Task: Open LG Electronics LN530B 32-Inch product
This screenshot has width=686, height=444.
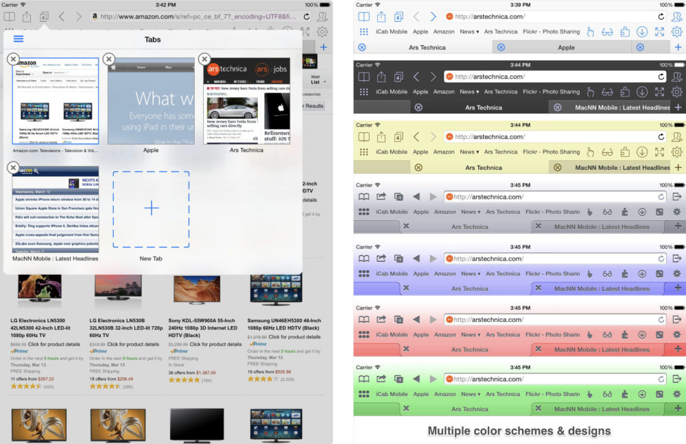Action: (126, 328)
